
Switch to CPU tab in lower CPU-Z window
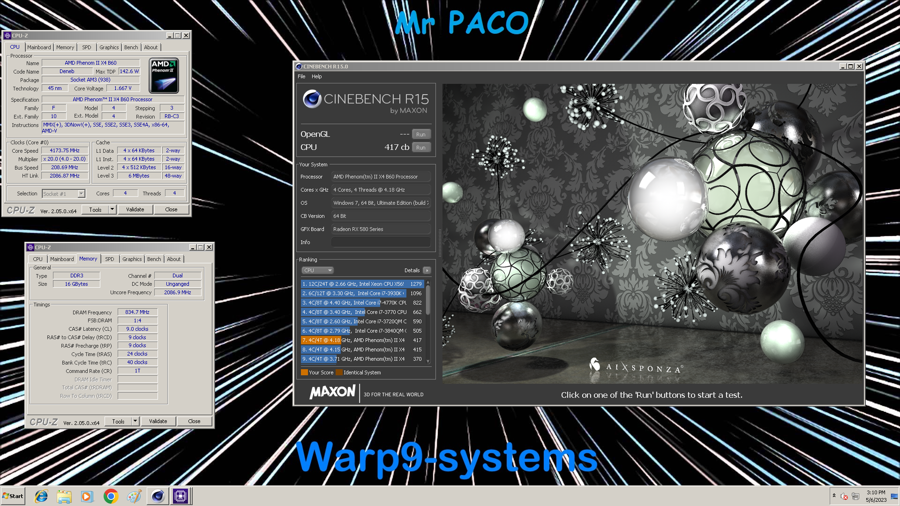(x=38, y=259)
